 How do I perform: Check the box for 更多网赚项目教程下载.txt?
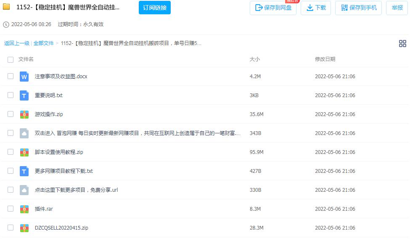pyautogui.click(x=11, y=171)
